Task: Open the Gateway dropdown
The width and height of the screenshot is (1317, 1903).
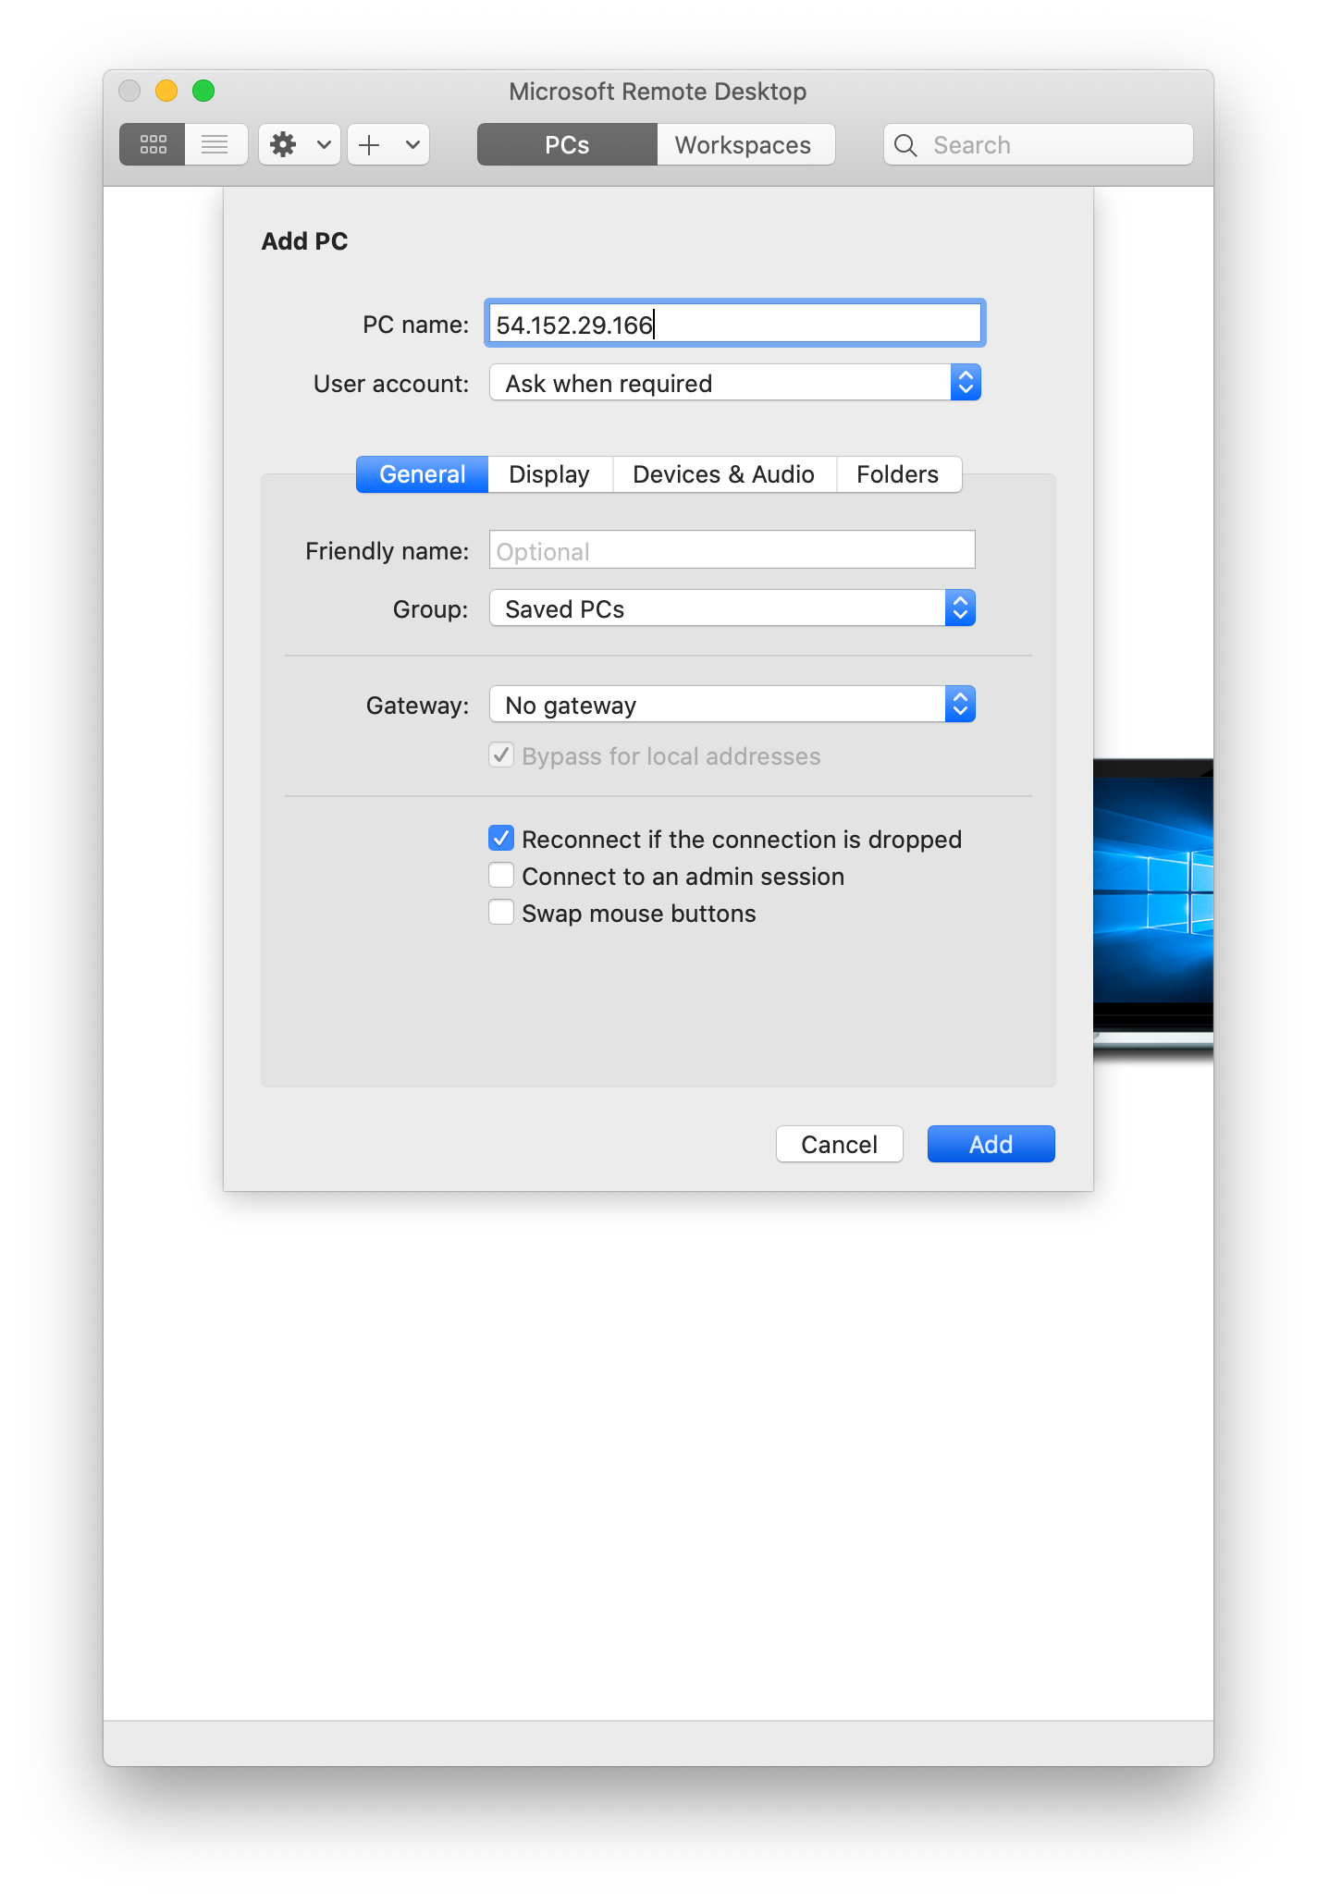Action: tap(732, 705)
